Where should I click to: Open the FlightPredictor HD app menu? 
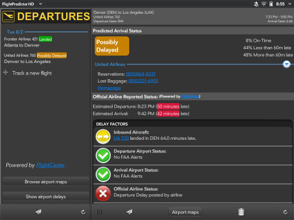(x=22, y=4)
